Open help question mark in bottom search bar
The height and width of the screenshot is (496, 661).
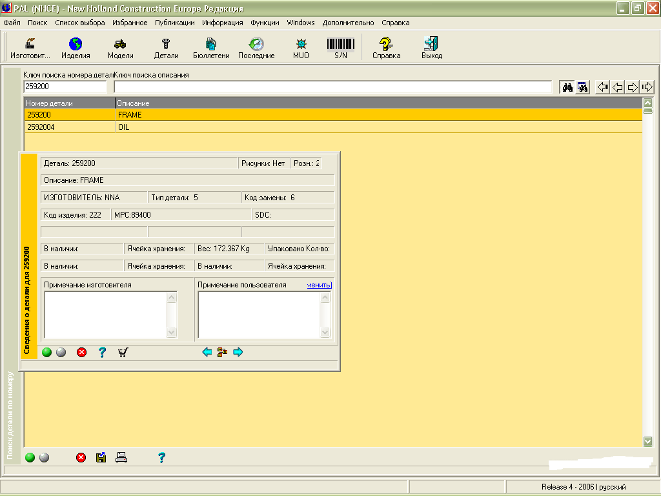(x=161, y=458)
